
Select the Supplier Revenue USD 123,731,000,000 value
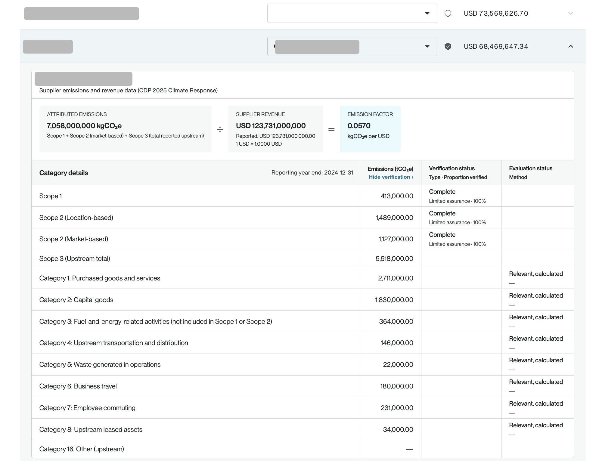271,126
